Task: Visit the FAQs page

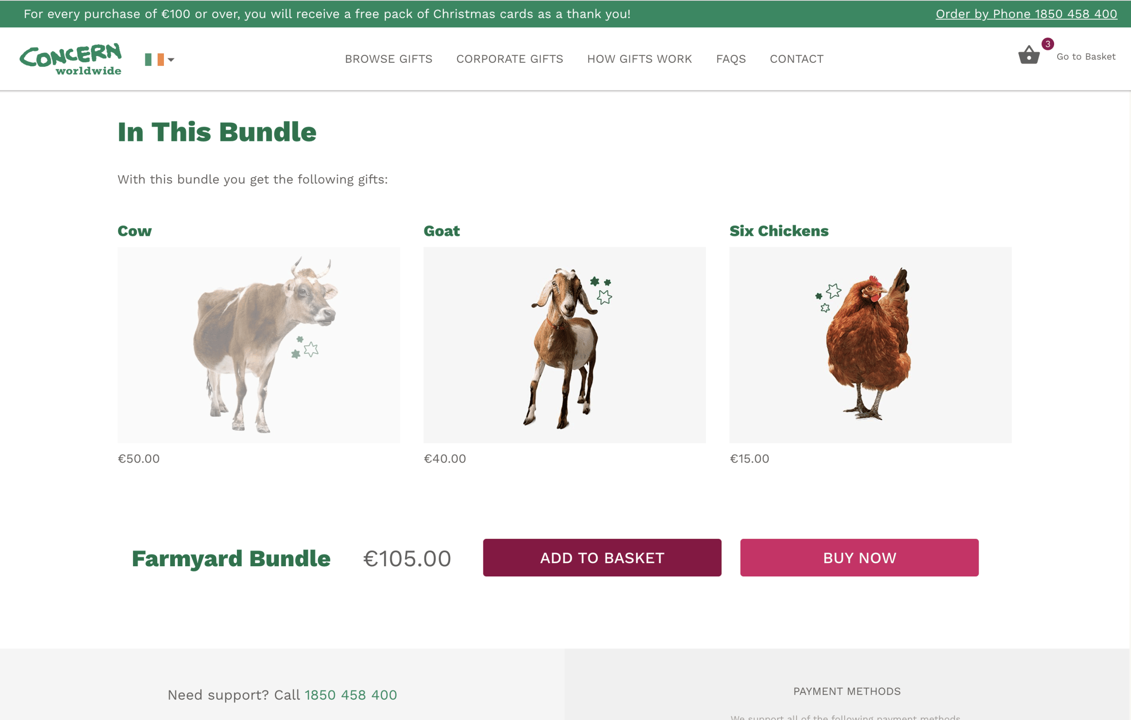Action: click(731, 59)
